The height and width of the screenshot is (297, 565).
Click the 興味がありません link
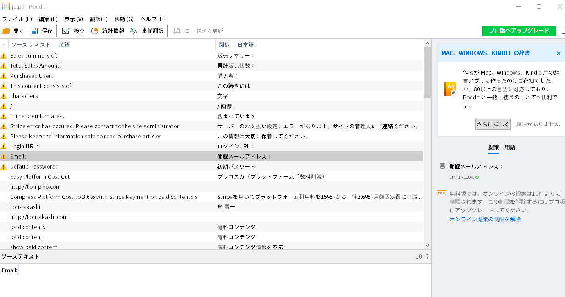coord(538,124)
